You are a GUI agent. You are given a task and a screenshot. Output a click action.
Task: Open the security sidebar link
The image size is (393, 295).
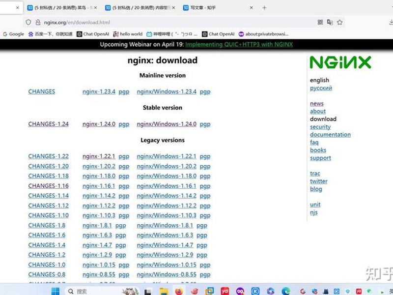point(320,127)
